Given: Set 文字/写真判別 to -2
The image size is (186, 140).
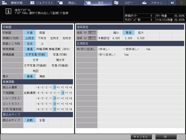Looking at the screenshot, I should point(46,109).
